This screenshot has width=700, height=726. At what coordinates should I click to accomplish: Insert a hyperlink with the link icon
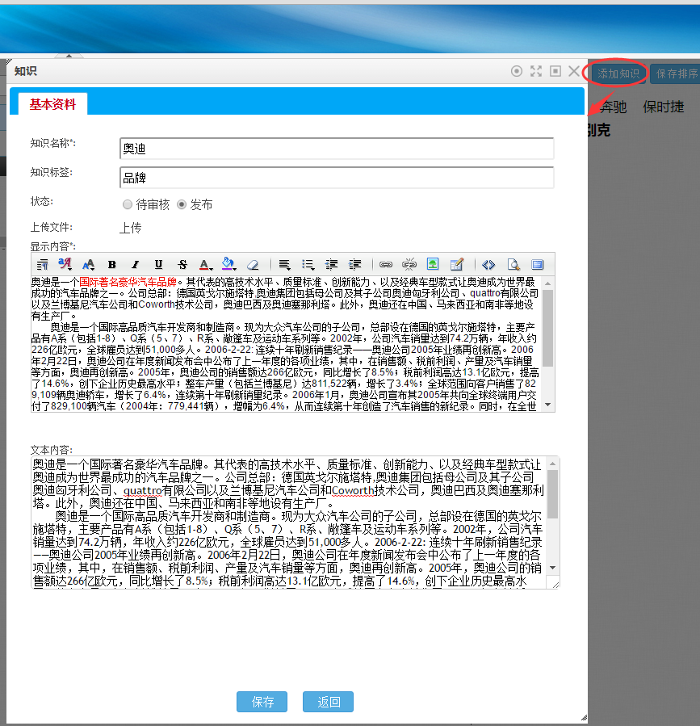click(386, 264)
